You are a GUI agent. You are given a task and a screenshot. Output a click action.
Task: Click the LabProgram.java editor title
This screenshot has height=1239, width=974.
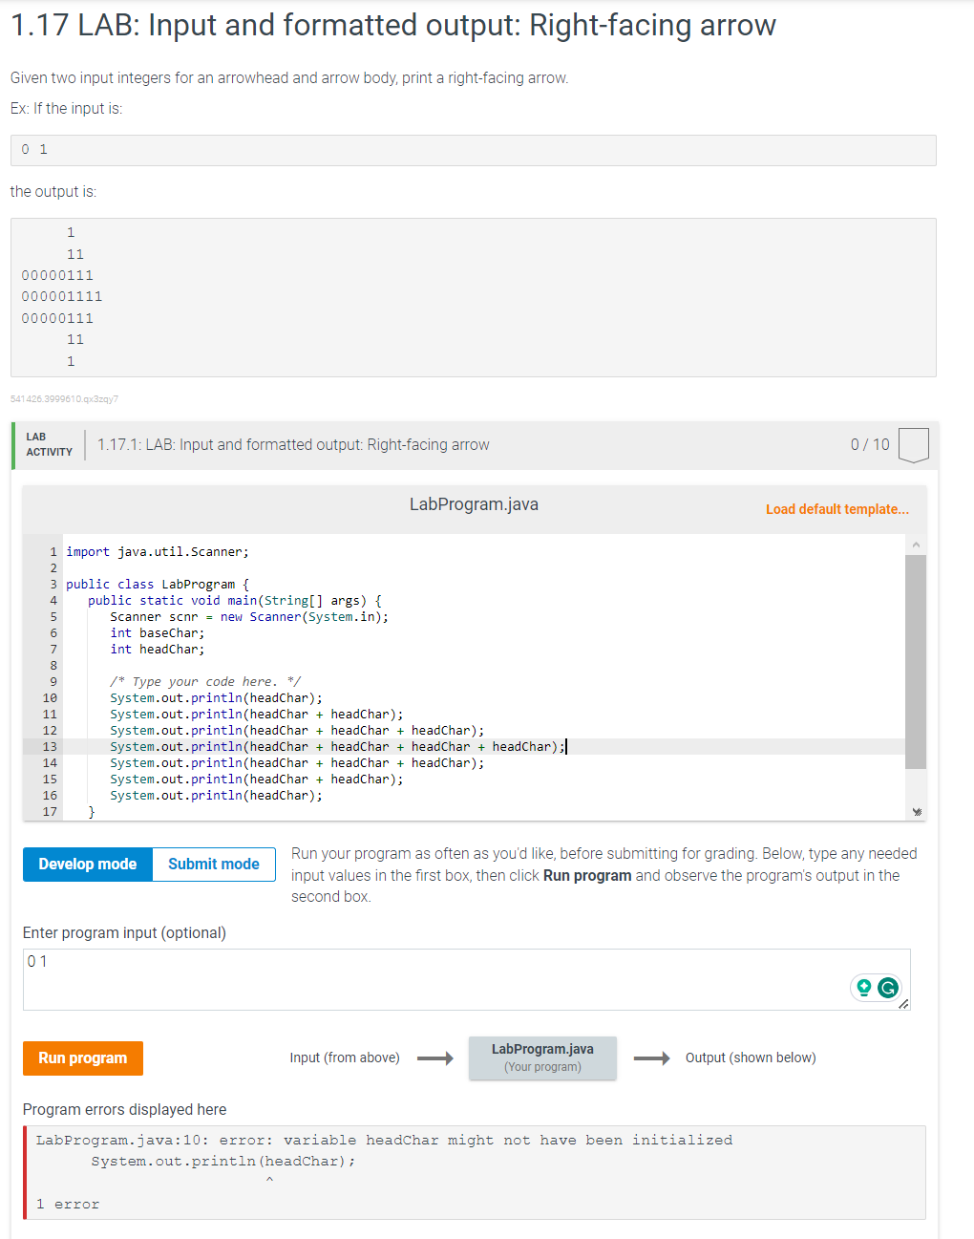tap(474, 503)
